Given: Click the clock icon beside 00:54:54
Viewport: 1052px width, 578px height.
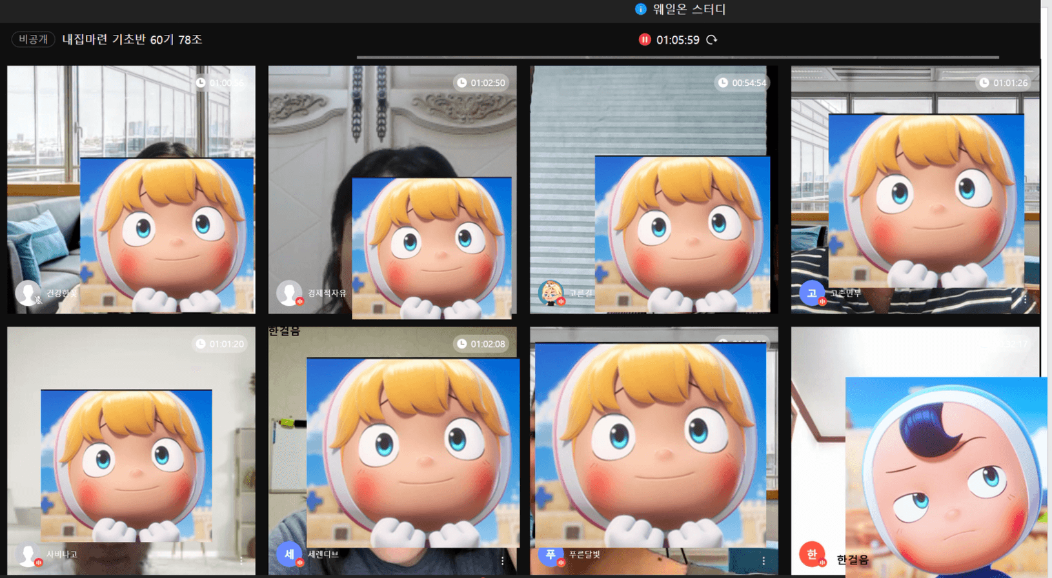Looking at the screenshot, I should 723,83.
